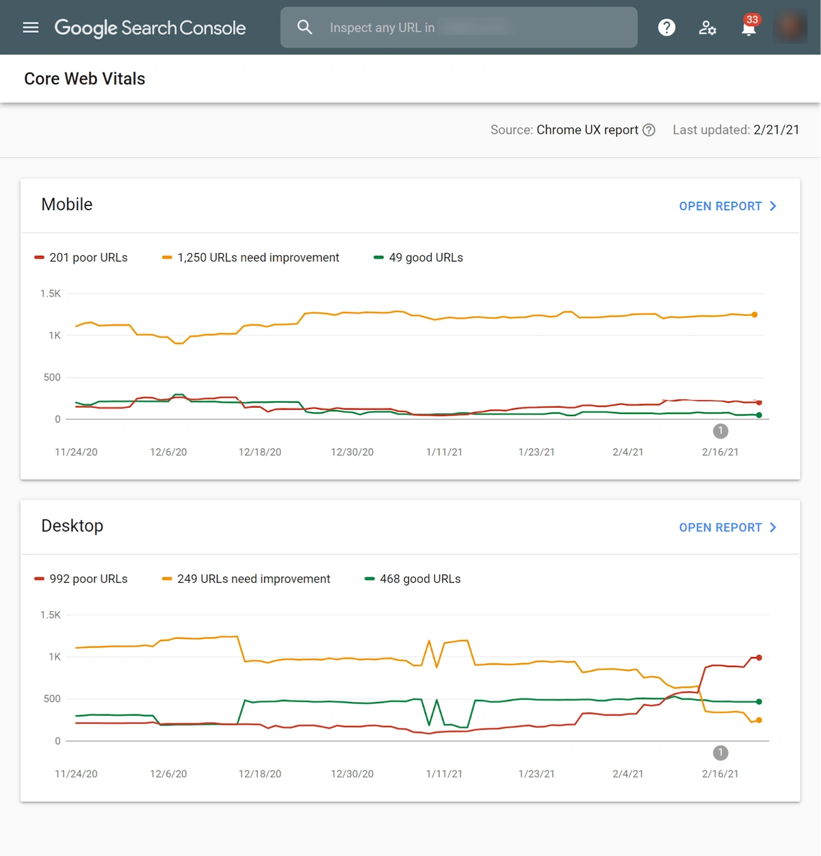Open the Help question mark icon
This screenshot has width=821, height=856.
pyautogui.click(x=666, y=27)
